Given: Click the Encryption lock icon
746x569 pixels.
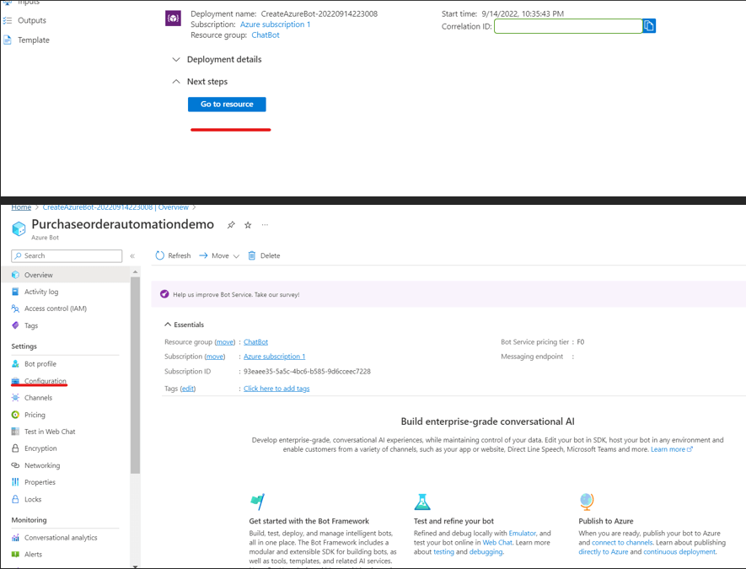Looking at the screenshot, I should (15, 448).
